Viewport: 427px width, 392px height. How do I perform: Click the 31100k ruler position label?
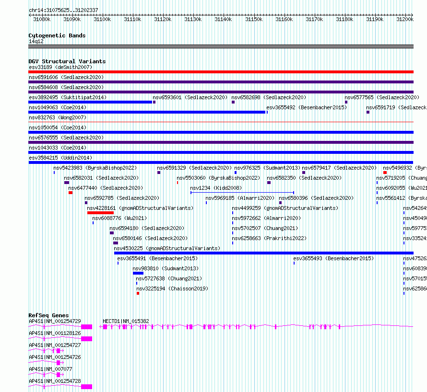tap(102, 19)
